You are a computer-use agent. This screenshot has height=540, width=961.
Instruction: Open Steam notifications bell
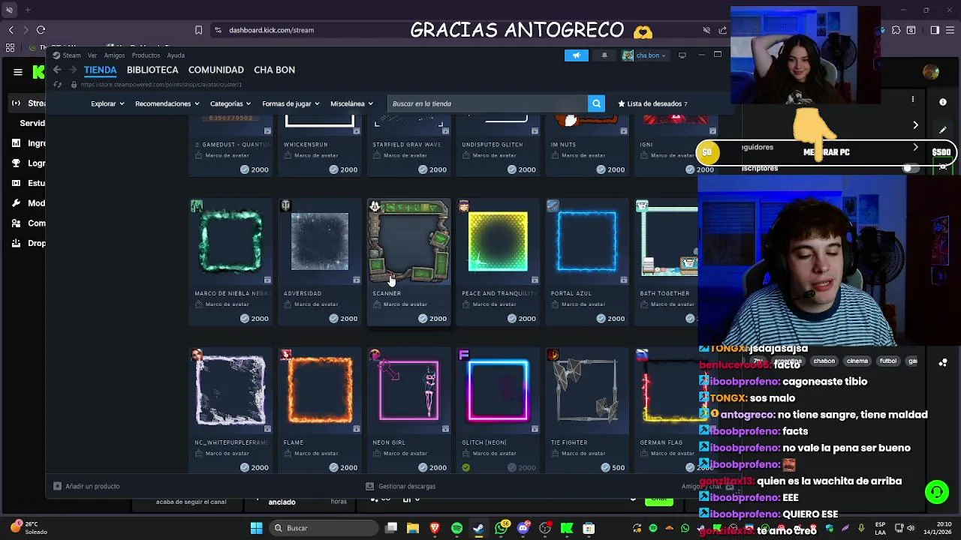point(604,55)
